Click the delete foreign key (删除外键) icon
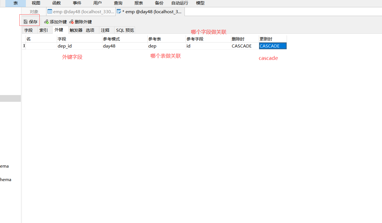Screen dimensions: 382x223 [71, 21]
